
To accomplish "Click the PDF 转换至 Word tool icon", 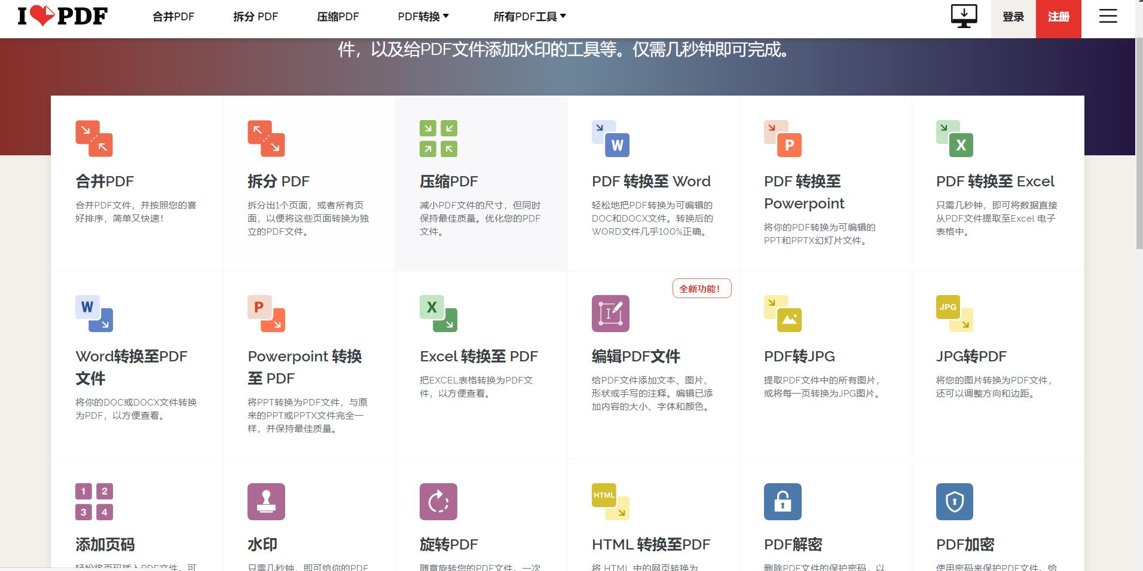I will [611, 139].
